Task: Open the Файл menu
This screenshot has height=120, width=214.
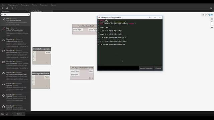Action: (3, 5)
